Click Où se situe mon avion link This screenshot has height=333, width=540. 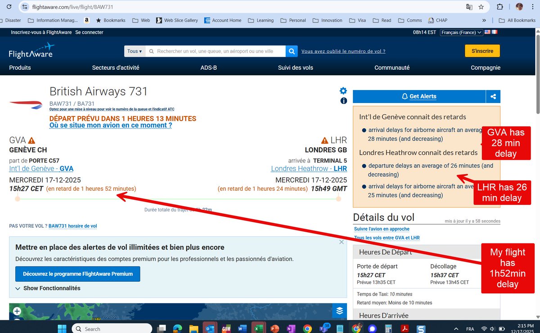[x=110, y=126]
